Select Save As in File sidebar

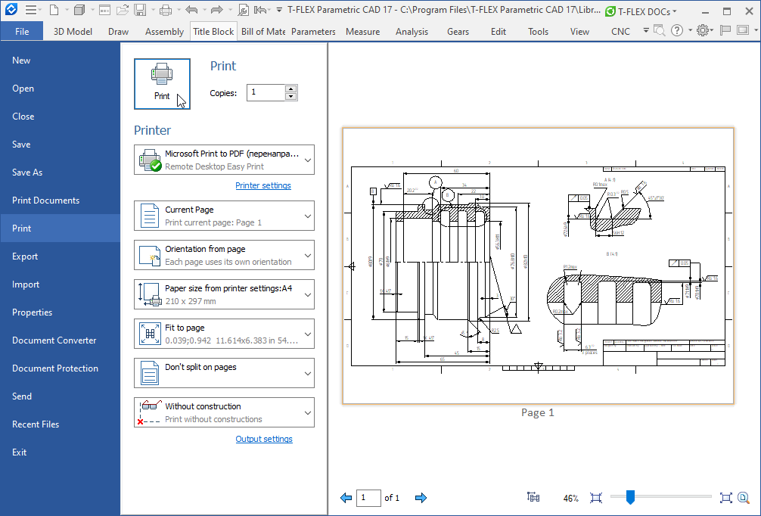coord(61,173)
